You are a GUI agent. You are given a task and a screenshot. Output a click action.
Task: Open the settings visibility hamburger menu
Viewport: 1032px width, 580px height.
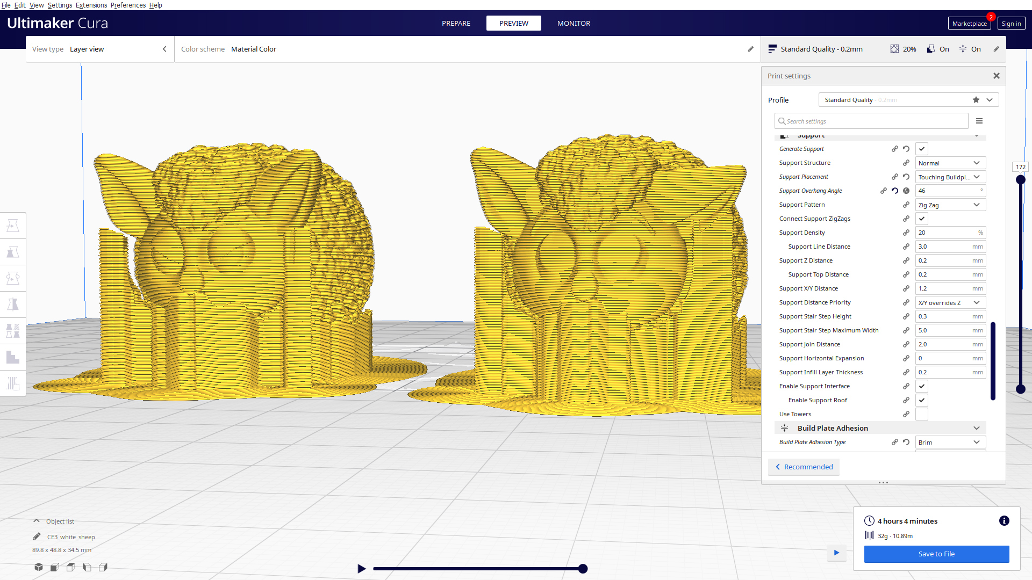(x=979, y=121)
